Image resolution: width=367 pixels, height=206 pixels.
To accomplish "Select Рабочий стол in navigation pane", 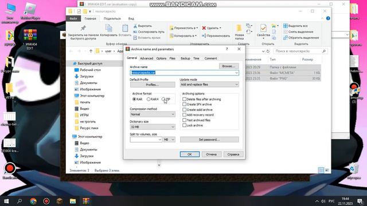I will click(90, 70).
